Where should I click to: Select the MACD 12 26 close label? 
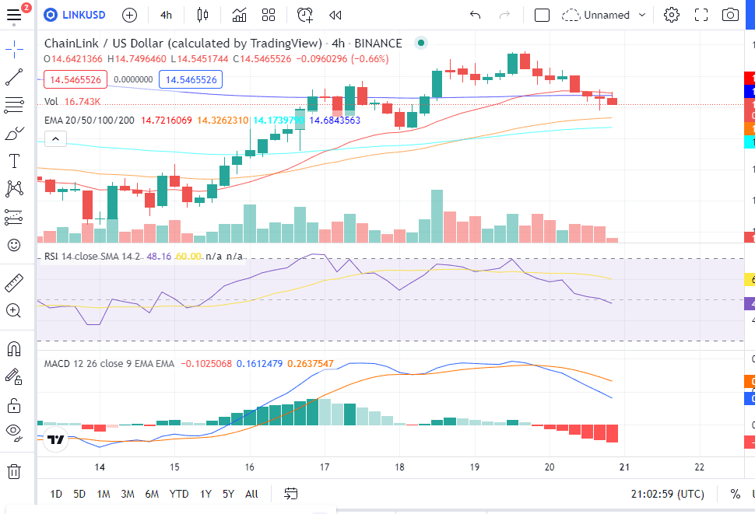coord(109,363)
